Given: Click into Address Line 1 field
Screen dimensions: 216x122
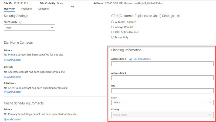Looking at the screenshot, I should click(x=162, y=64).
